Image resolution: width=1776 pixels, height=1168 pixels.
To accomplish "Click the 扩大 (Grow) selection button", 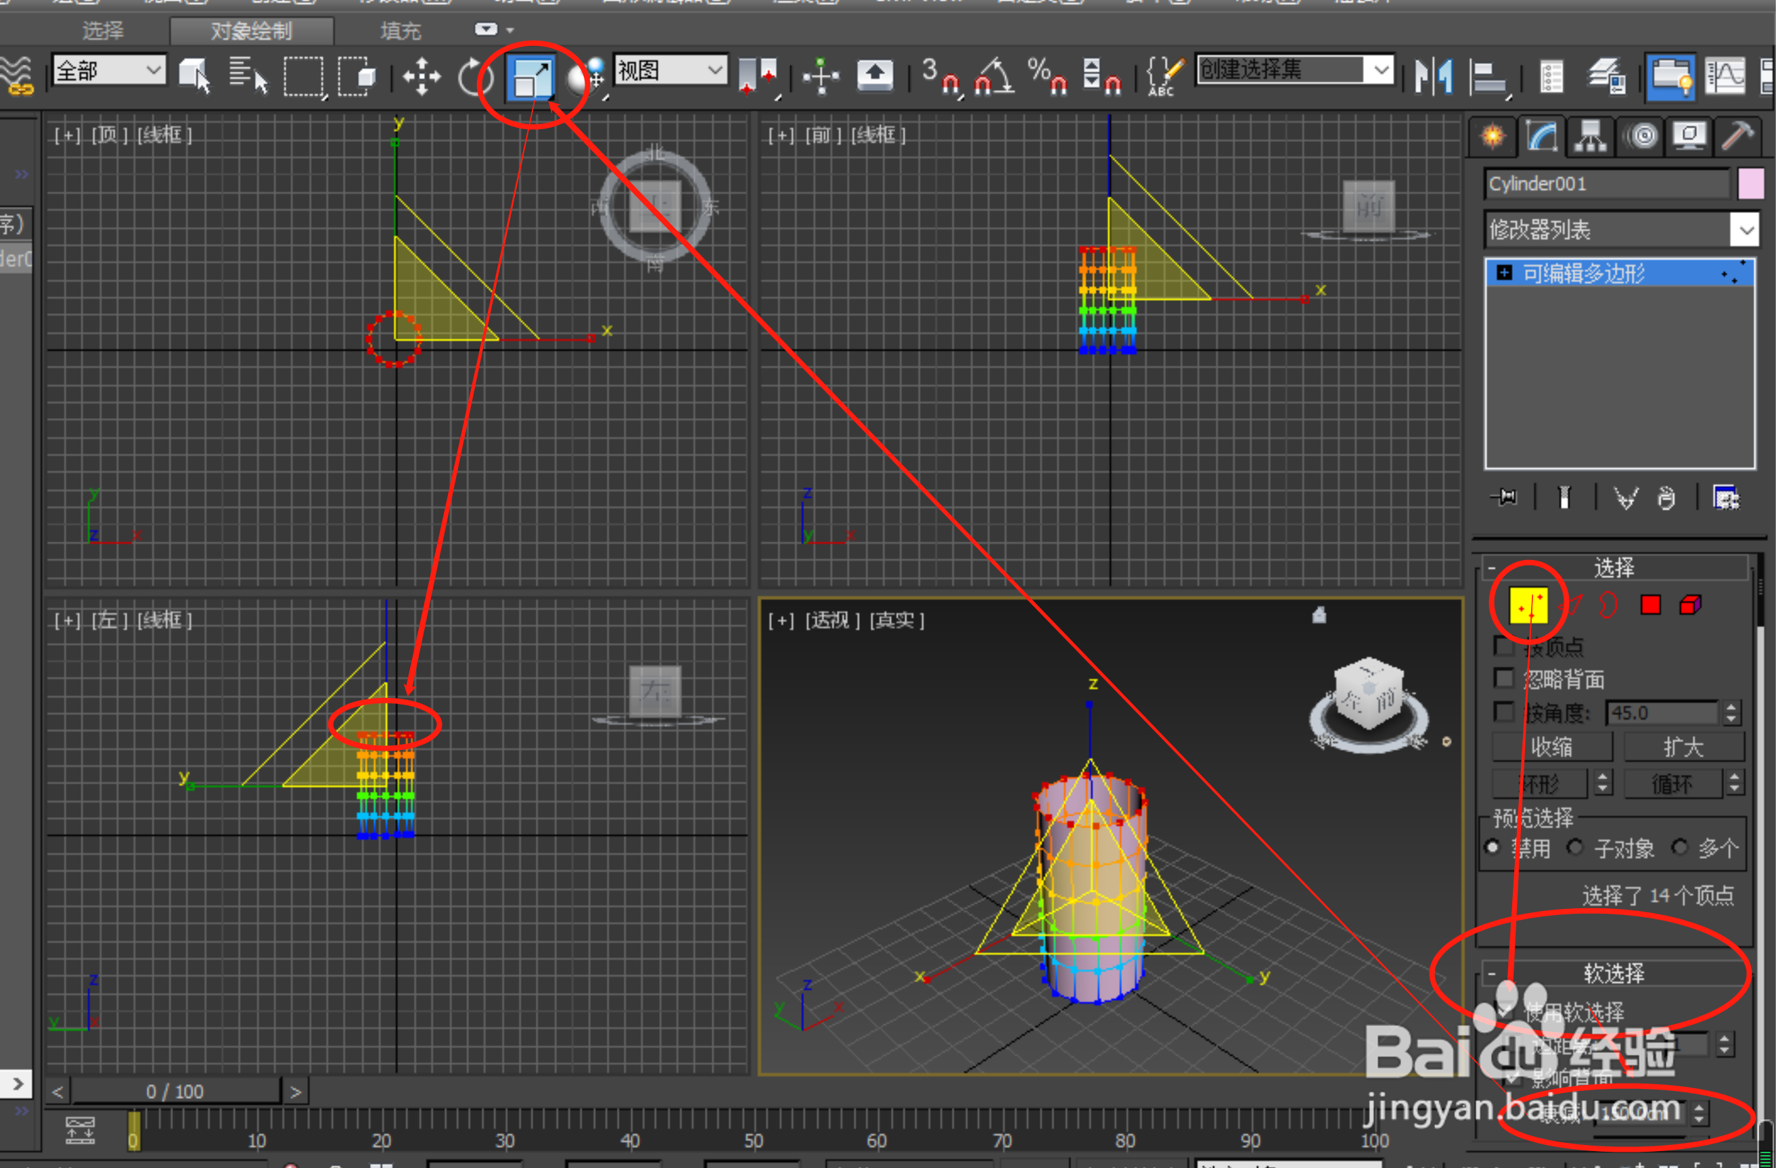I will [1684, 746].
